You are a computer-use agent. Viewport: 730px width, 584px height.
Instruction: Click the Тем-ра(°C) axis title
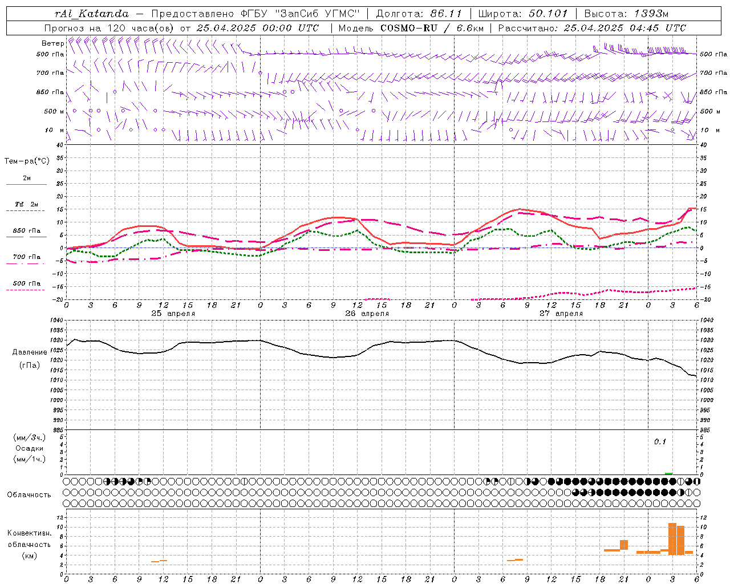[27, 161]
